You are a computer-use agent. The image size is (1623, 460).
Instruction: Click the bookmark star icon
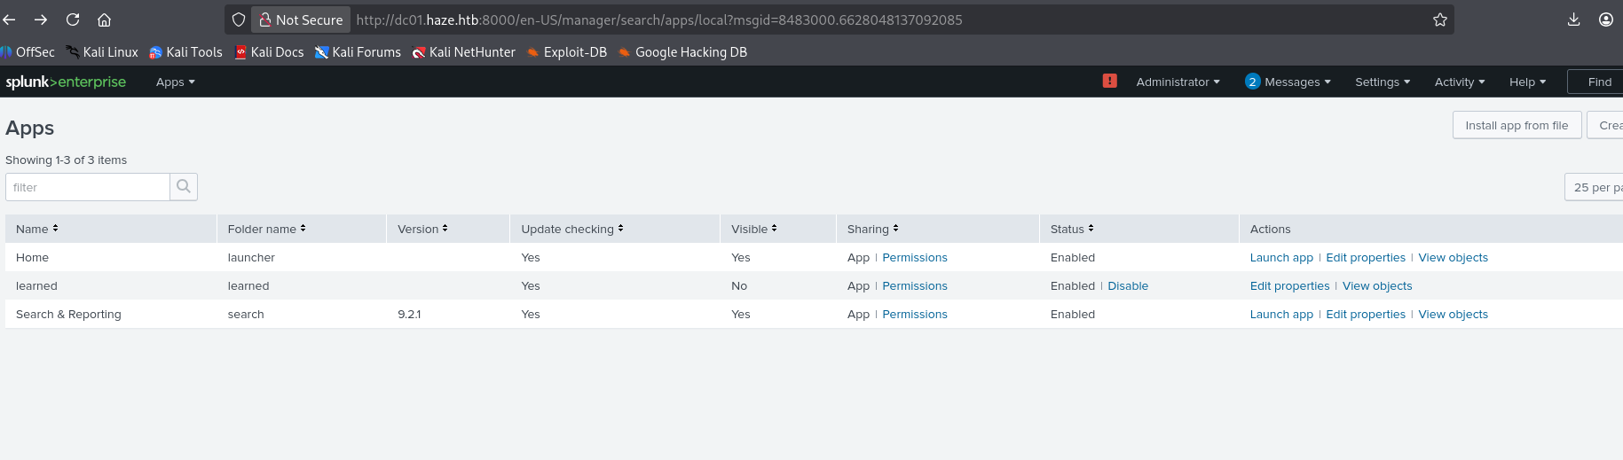coord(1439,19)
